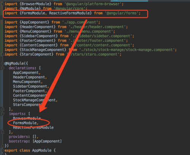Click the bootstrap property key
The height and width of the screenshot is (155, 190).
coord(18,141)
